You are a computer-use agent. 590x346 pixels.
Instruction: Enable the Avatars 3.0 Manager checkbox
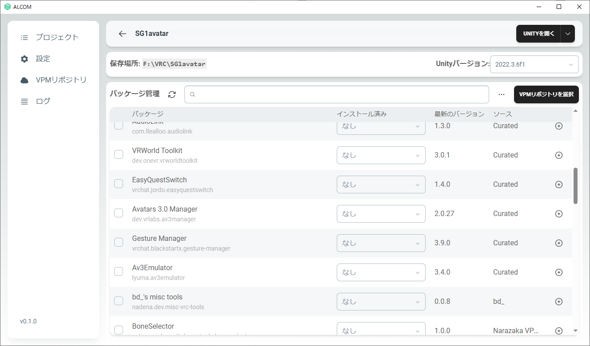(119, 213)
